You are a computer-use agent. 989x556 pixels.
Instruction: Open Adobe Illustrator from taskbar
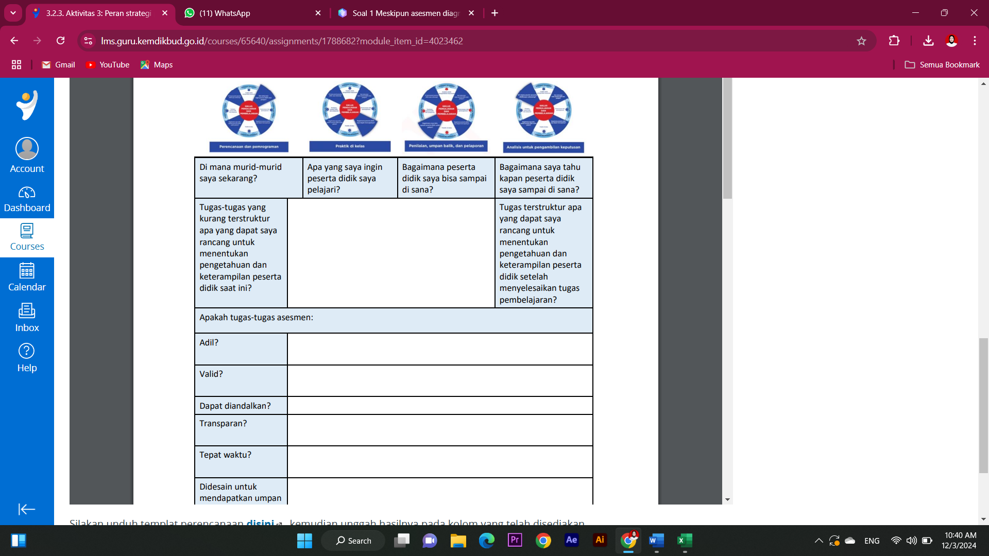(600, 541)
